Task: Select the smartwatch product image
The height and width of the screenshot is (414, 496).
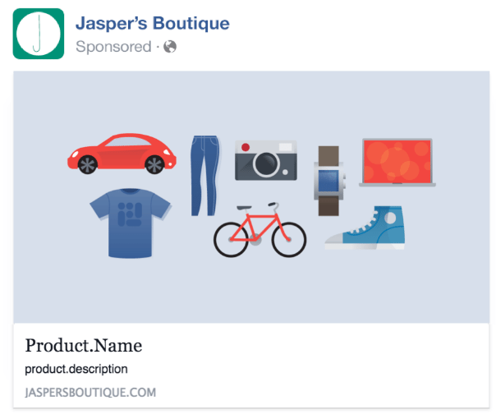Action: tap(329, 181)
